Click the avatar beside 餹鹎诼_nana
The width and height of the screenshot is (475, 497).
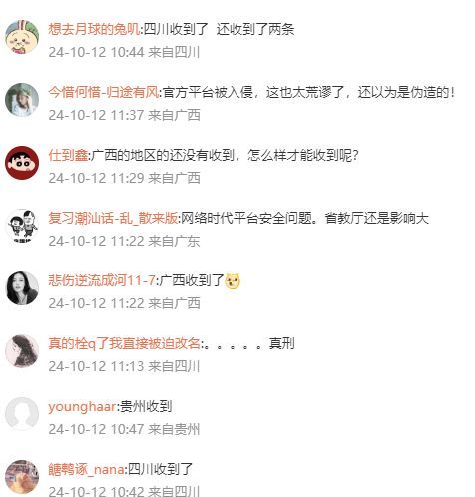coord(22,477)
